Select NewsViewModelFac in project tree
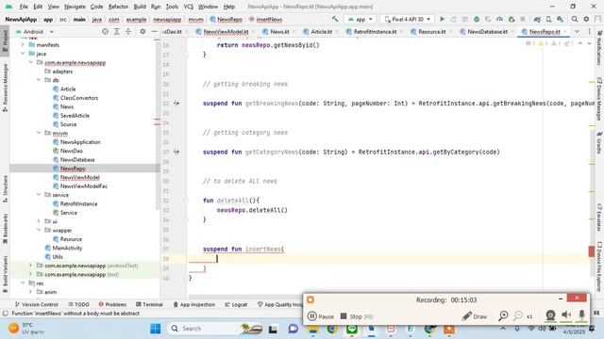This screenshot has width=604, height=339. [x=84, y=186]
